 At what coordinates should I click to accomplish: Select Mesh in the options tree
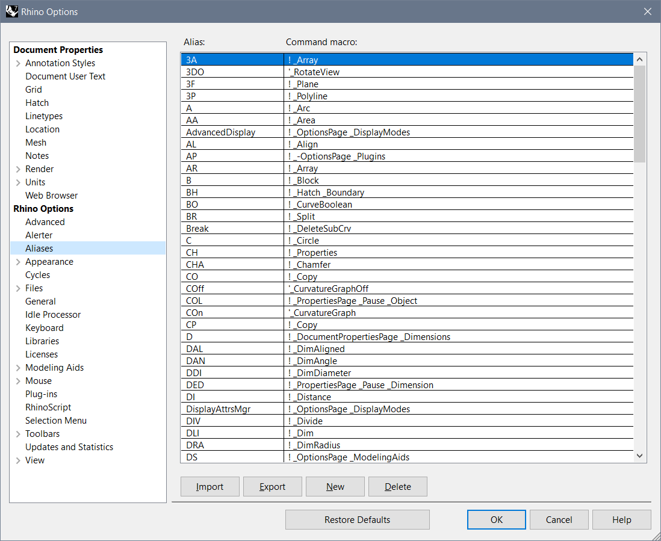pos(36,143)
